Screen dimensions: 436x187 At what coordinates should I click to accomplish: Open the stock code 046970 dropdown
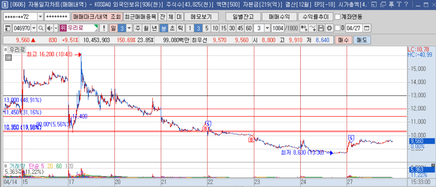pyautogui.click(x=34, y=28)
